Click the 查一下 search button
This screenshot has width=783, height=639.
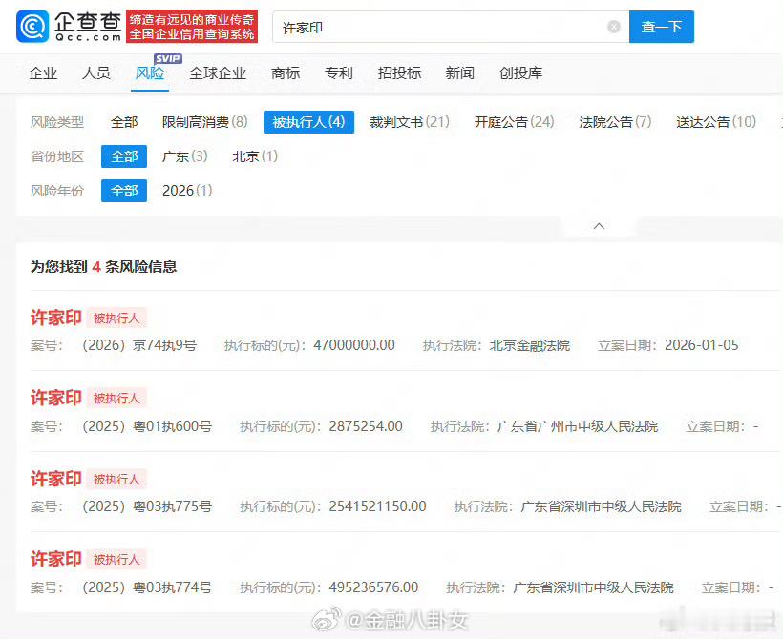pyautogui.click(x=662, y=27)
